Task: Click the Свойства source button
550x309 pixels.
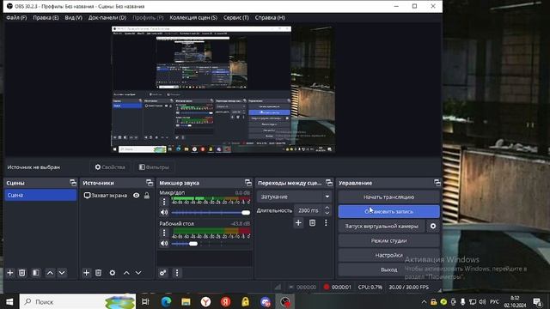Action: (x=110, y=167)
